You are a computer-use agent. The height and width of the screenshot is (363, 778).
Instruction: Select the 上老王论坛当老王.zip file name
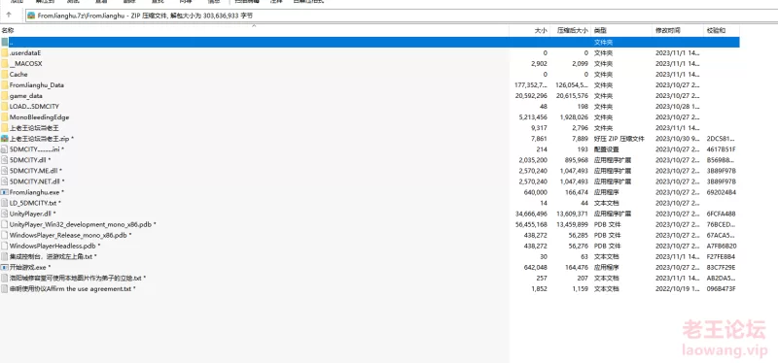coord(42,139)
